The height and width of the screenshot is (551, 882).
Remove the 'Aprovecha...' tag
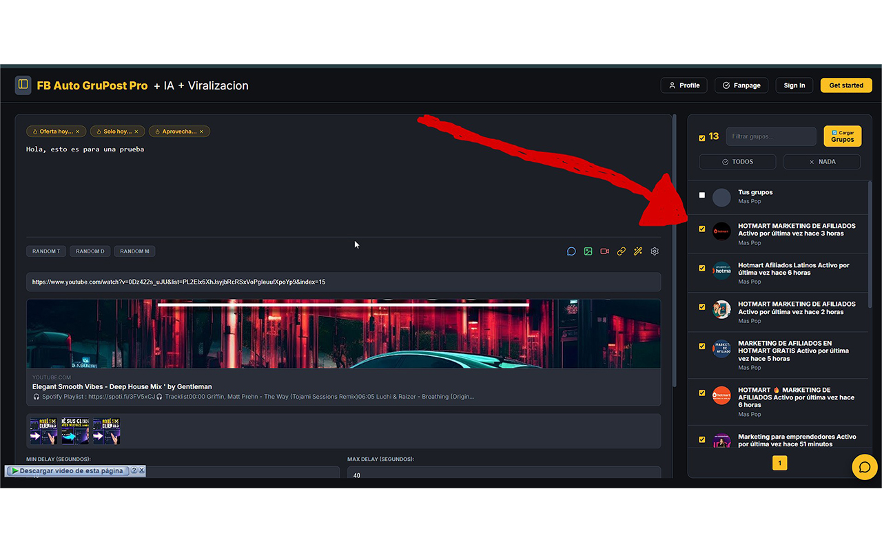(x=201, y=132)
